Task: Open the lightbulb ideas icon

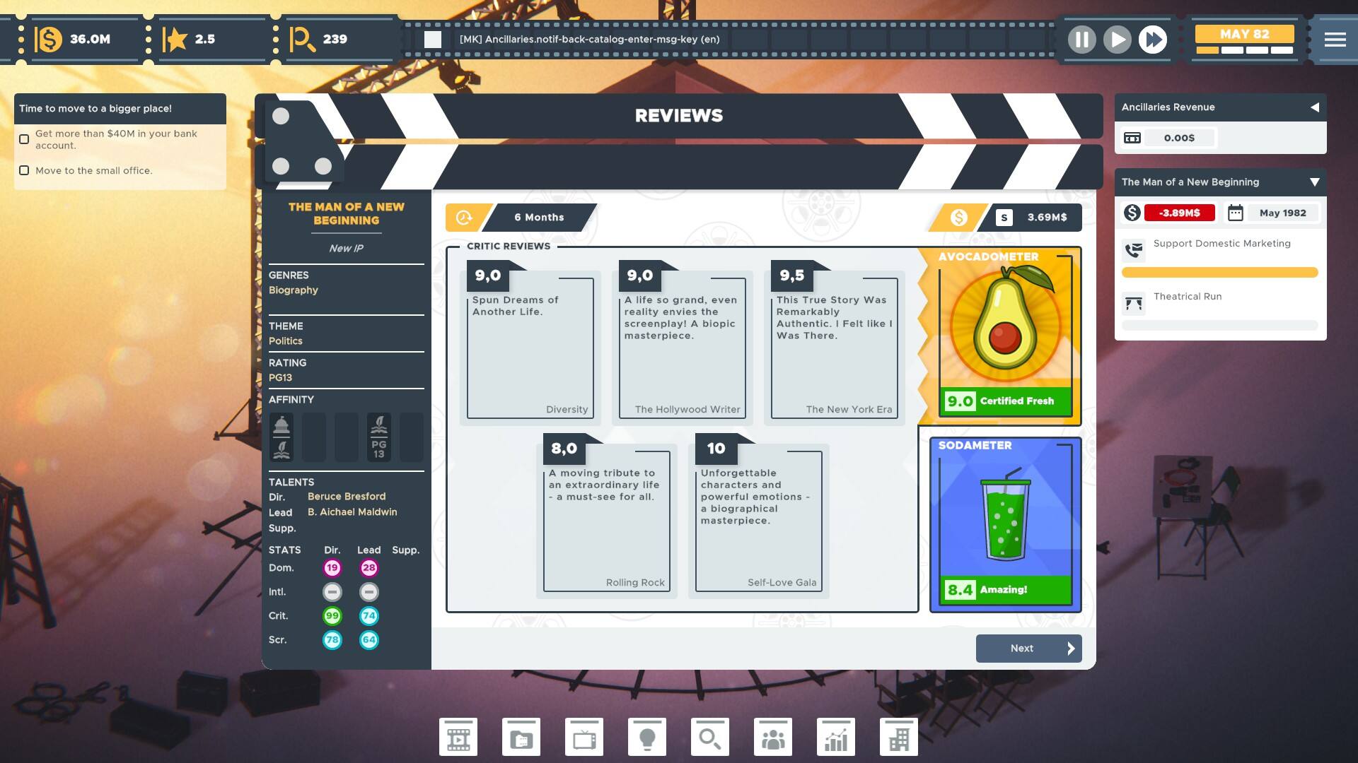Action: pyautogui.click(x=646, y=738)
